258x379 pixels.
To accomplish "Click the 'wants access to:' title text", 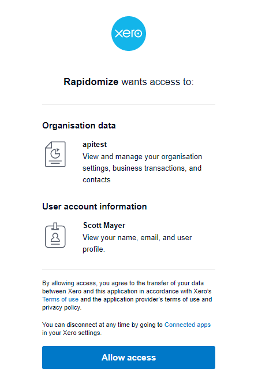I will tap(158, 82).
